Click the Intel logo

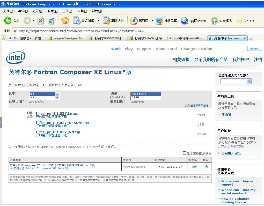(x=16, y=57)
